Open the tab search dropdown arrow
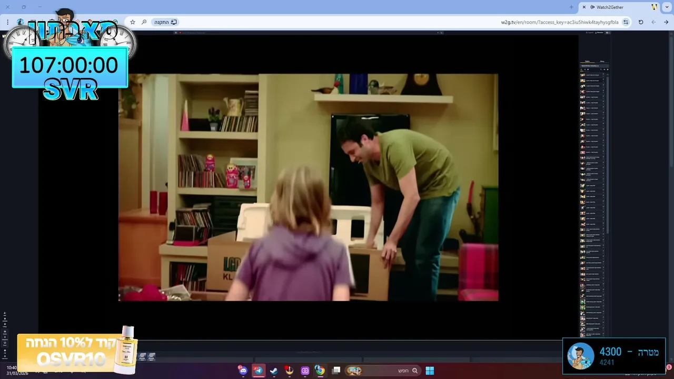Screen dimensions: 674x379 pos(666,7)
